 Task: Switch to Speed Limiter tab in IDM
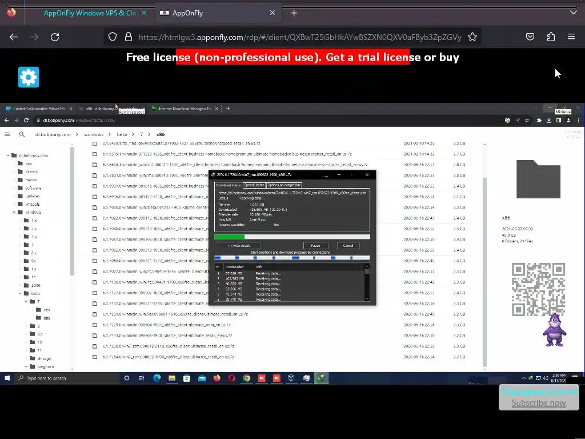(x=254, y=185)
